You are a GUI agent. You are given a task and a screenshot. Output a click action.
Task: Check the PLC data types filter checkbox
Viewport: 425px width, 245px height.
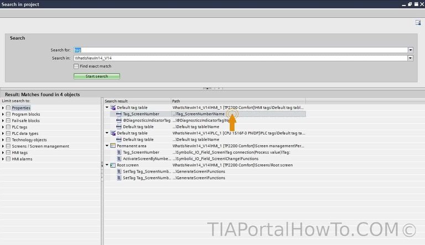tap(8, 133)
